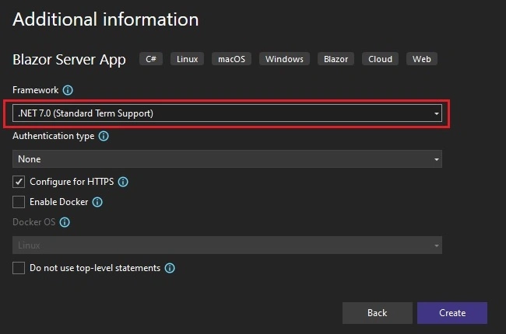This screenshot has height=334, width=506.
Task: Click the C# tag
Action: (x=151, y=59)
